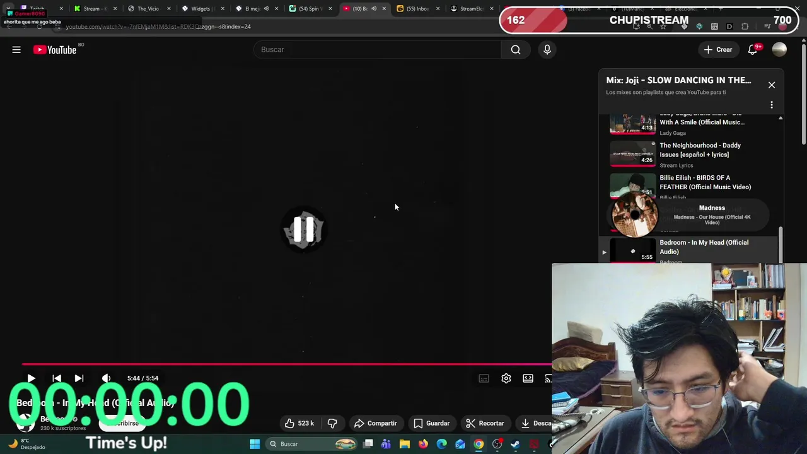Toggle subtitles in the player
Image resolution: width=807 pixels, height=454 pixels.
pyautogui.click(x=484, y=378)
